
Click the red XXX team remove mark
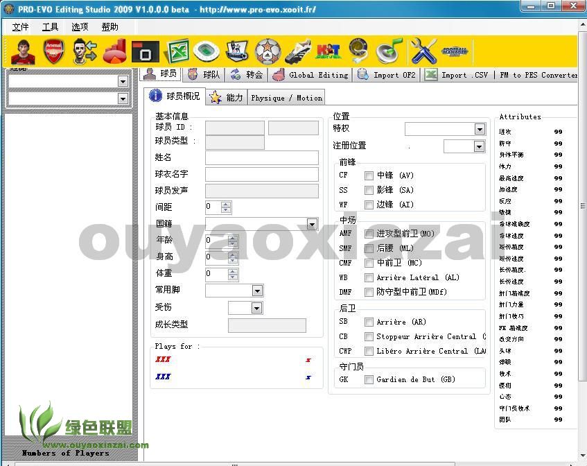(x=308, y=360)
